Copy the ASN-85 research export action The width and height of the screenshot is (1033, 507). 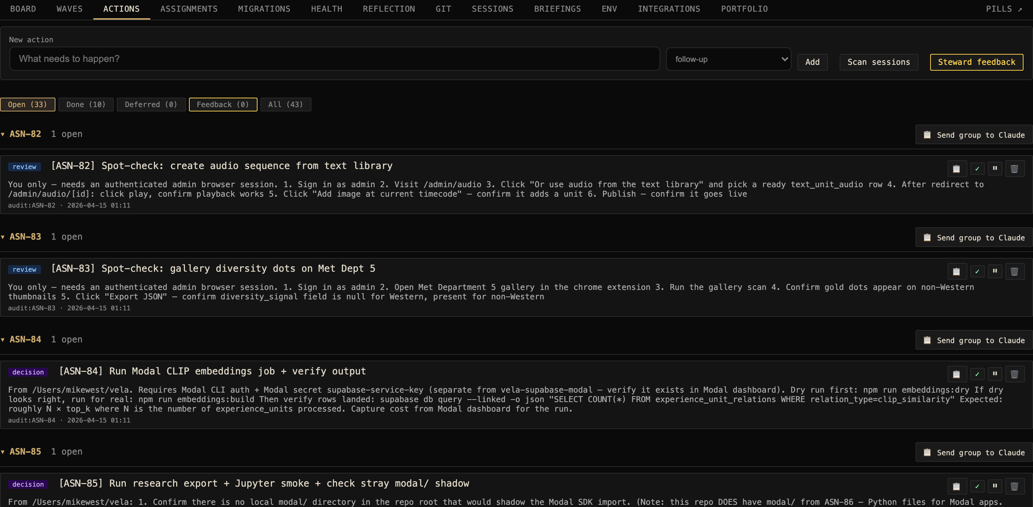pyautogui.click(x=957, y=486)
